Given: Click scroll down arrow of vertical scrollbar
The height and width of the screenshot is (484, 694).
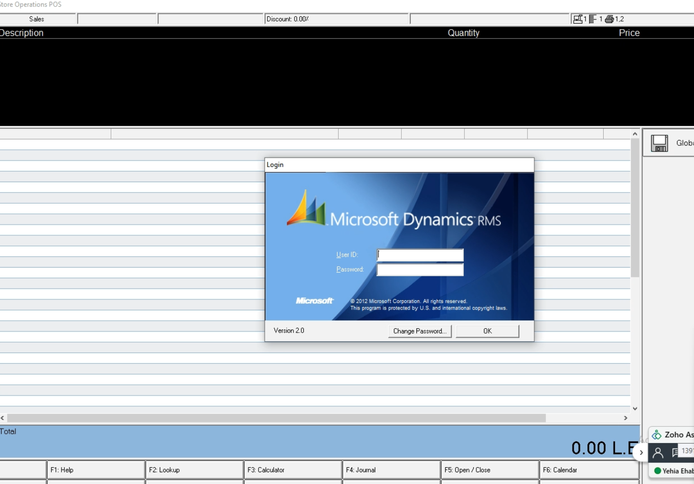Looking at the screenshot, I should [635, 408].
